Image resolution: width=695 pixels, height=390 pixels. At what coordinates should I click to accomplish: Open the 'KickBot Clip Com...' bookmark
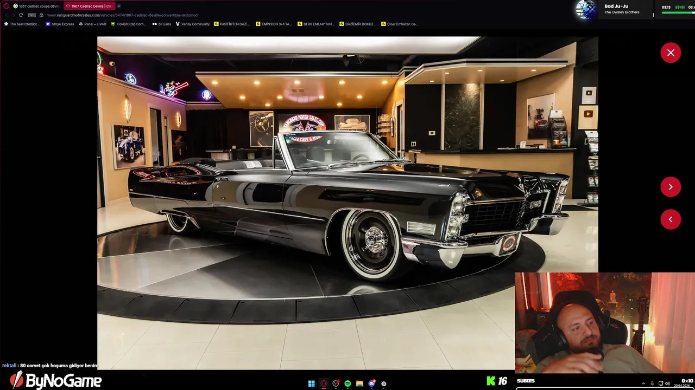pos(128,24)
